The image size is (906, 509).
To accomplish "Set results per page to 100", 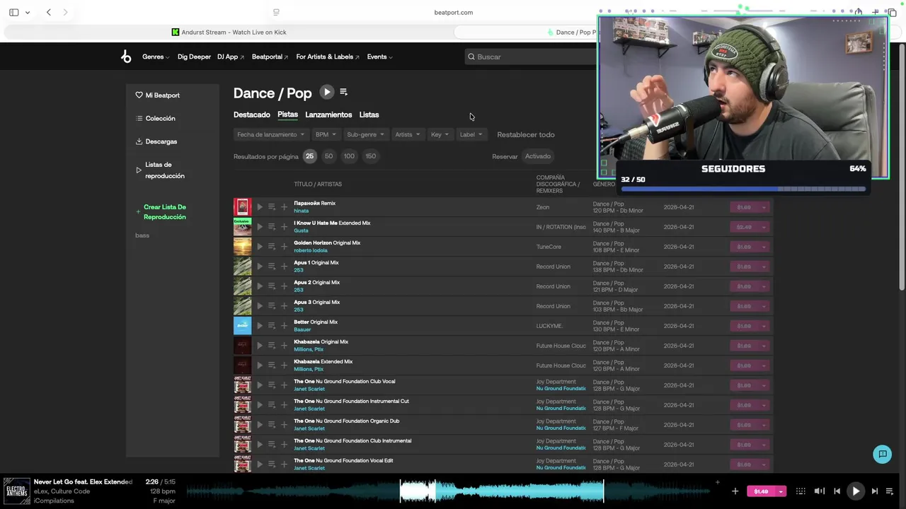I will tap(349, 156).
